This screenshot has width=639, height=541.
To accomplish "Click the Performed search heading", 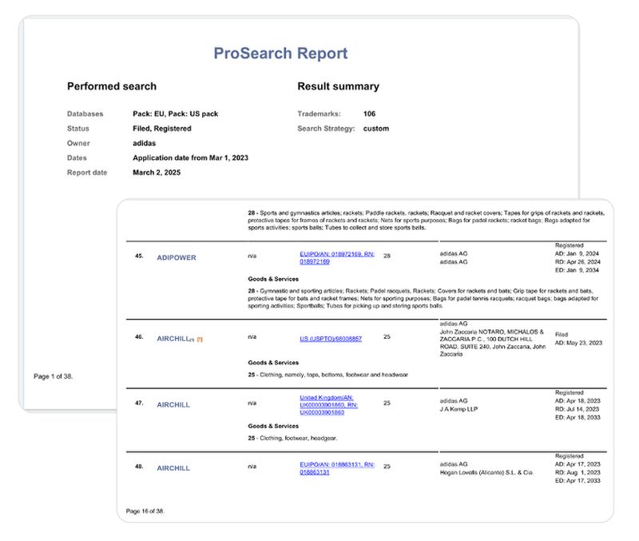I will [x=112, y=86].
